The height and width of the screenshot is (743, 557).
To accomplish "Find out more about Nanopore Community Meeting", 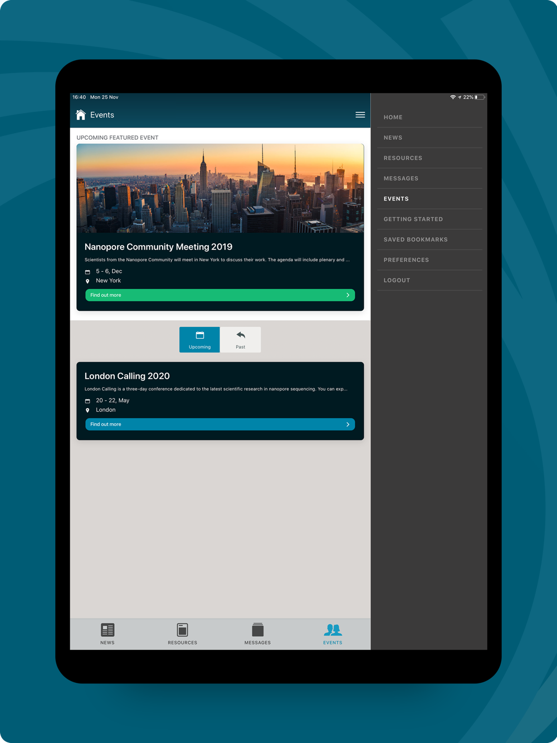I will click(220, 295).
